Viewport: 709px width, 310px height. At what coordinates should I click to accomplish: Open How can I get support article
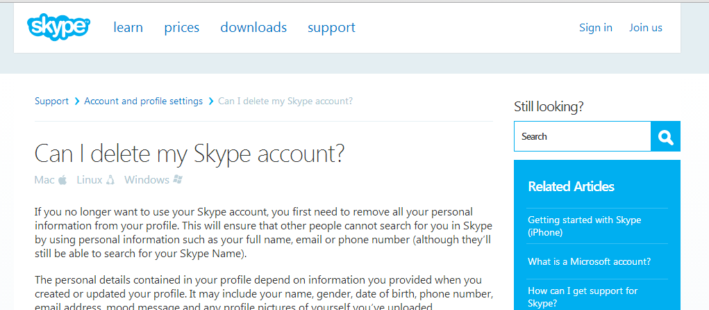pyautogui.click(x=583, y=297)
